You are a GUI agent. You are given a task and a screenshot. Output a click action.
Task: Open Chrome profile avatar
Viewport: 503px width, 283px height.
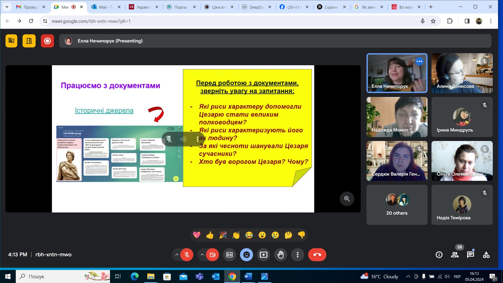(479, 21)
